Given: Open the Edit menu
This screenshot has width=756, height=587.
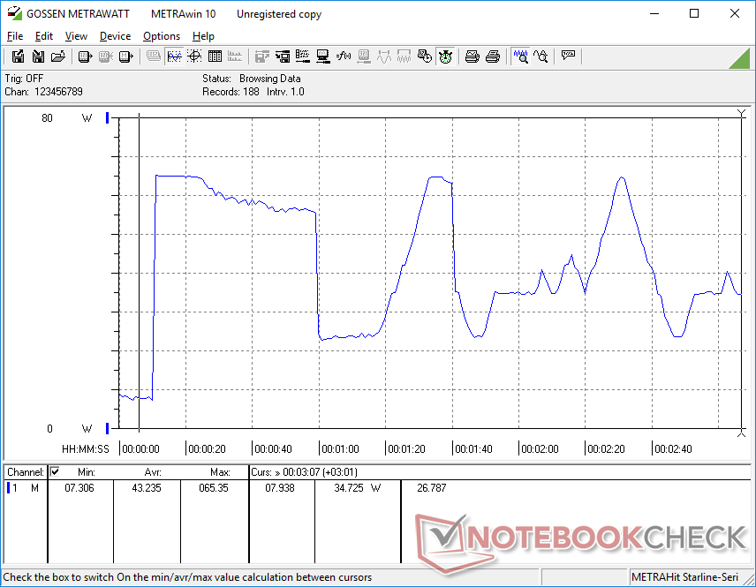Looking at the screenshot, I should (x=44, y=36).
